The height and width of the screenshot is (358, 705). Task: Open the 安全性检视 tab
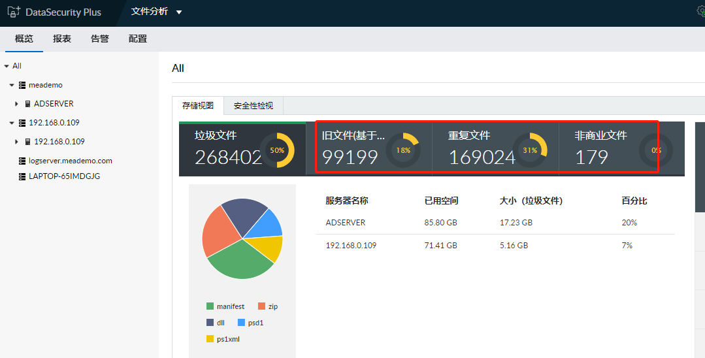tap(253, 106)
